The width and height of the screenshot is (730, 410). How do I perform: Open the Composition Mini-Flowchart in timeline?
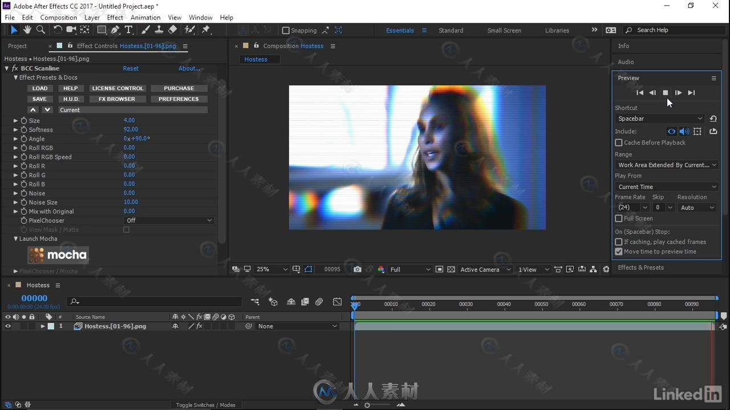(255, 302)
